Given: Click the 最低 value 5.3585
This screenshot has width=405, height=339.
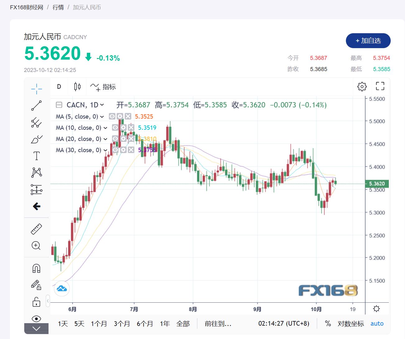Looking at the screenshot, I should tap(382, 69).
